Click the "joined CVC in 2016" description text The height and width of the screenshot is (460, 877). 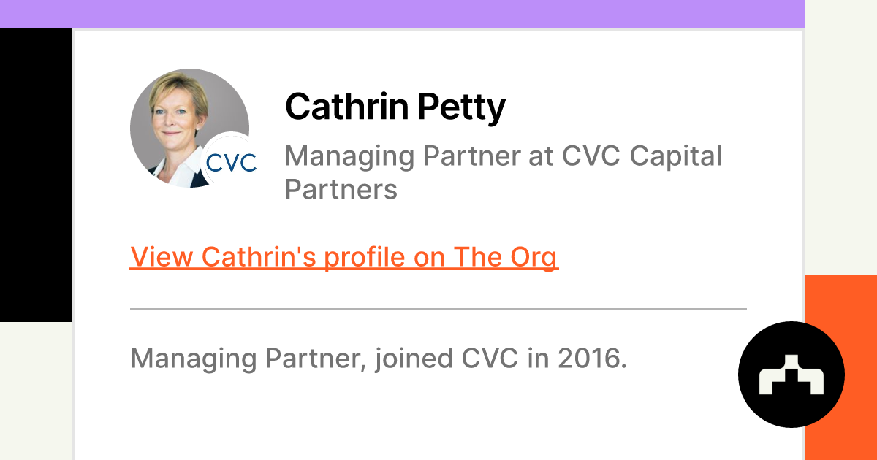coord(501,359)
